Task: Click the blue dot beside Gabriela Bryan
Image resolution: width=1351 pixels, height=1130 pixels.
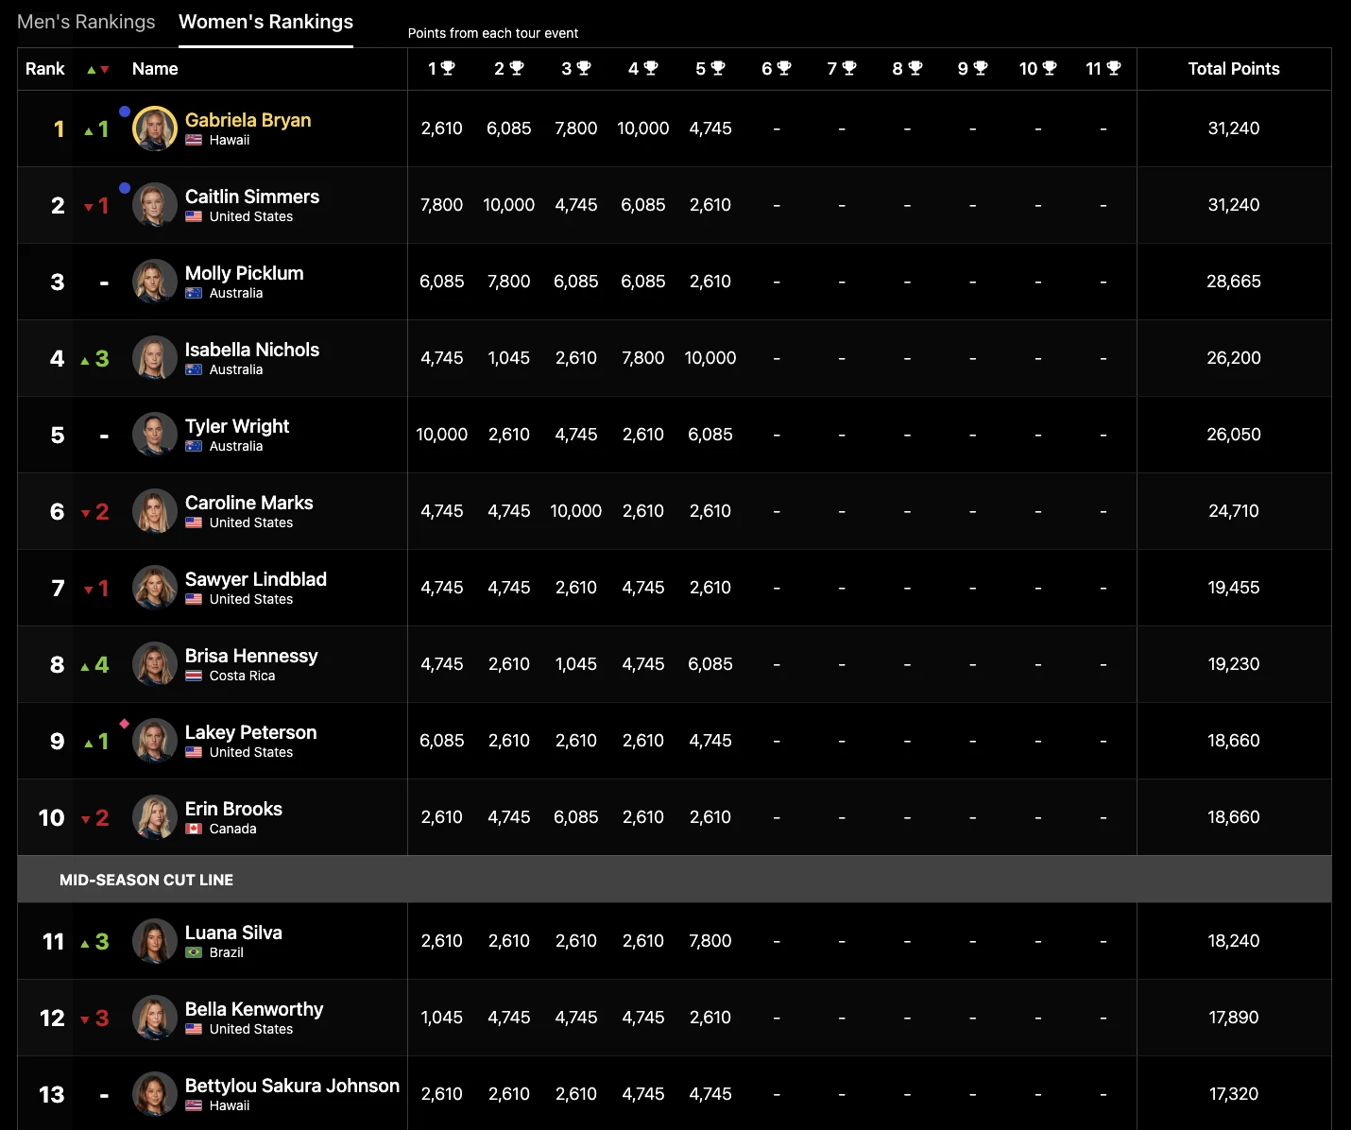Action: coord(125,111)
